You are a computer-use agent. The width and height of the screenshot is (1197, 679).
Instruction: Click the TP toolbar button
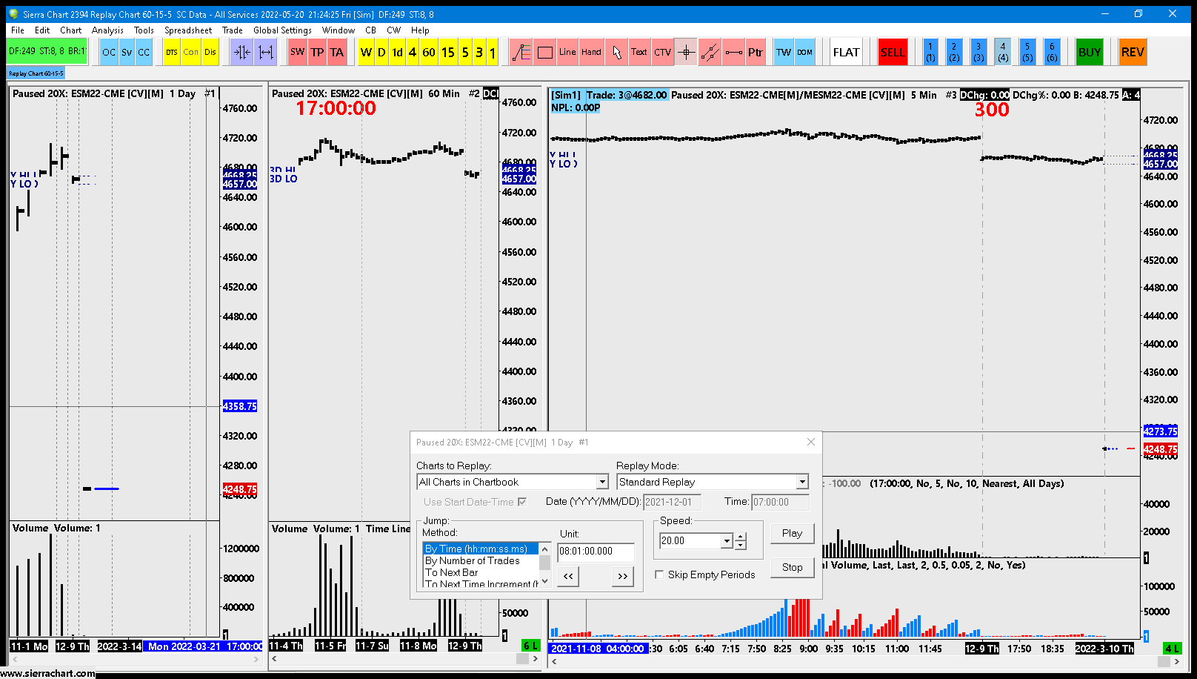coord(318,52)
